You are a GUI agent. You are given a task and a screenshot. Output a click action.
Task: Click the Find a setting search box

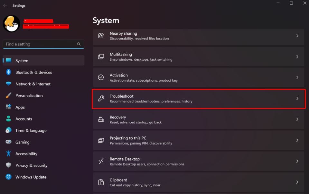pyautogui.click(x=39, y=44)
